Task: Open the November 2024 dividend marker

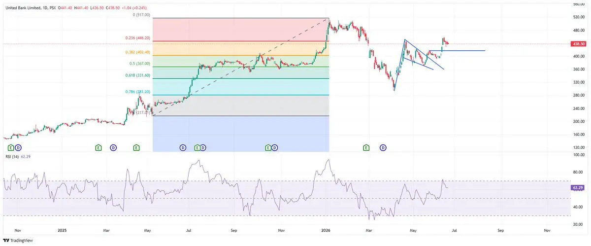Action: 18,147
